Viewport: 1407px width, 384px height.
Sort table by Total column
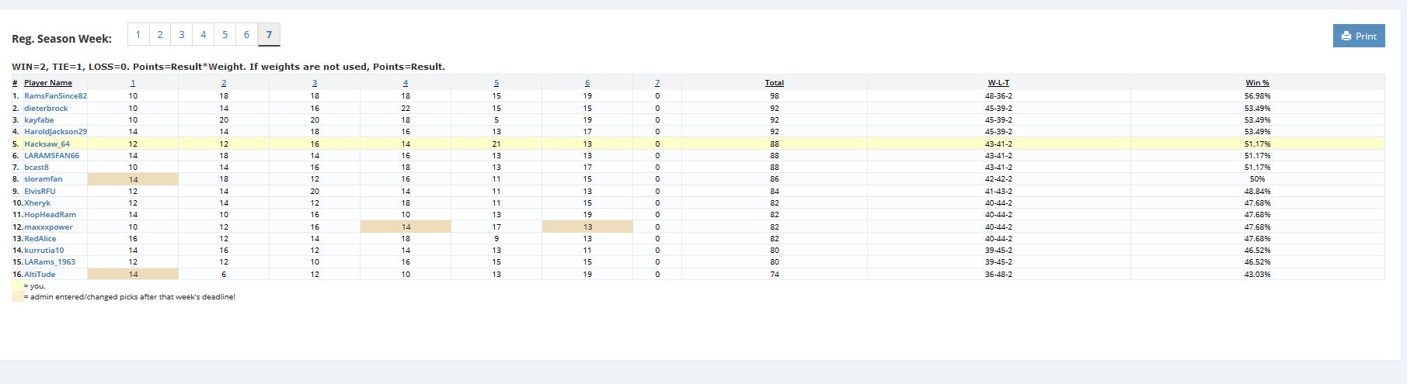[774, 82]
